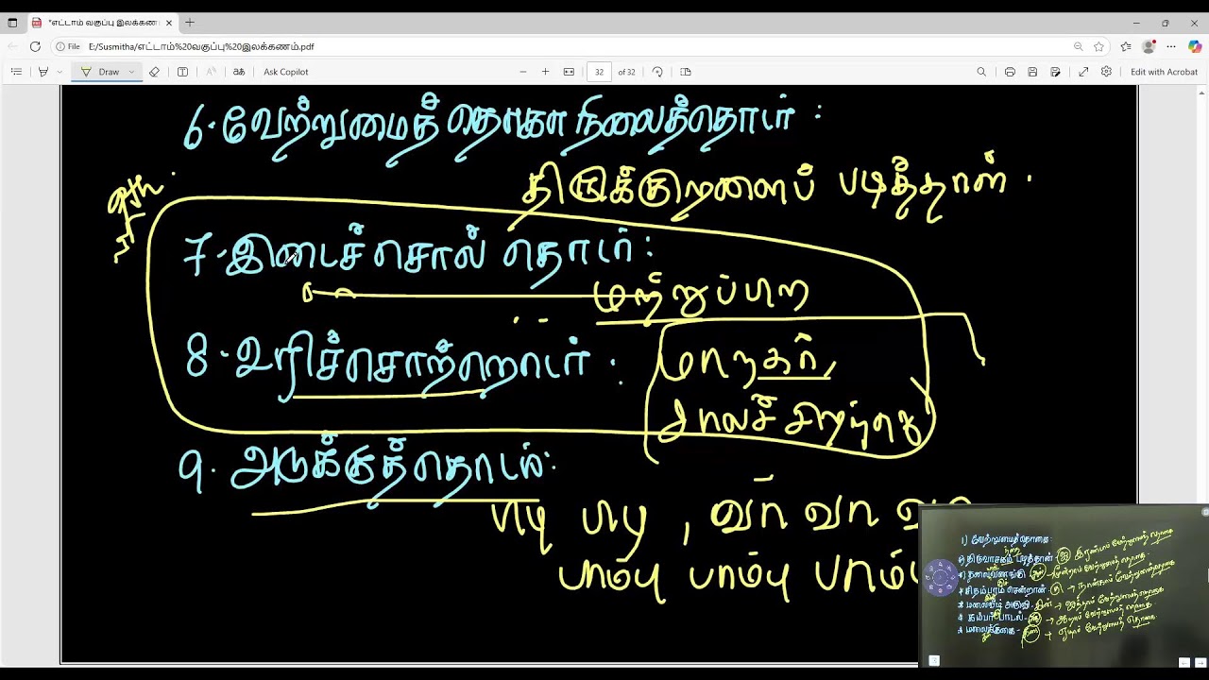Viewport: 1209px width, 680px height.
Task: Click Edit with Acrobat
Action: [x=1164, y=72]
